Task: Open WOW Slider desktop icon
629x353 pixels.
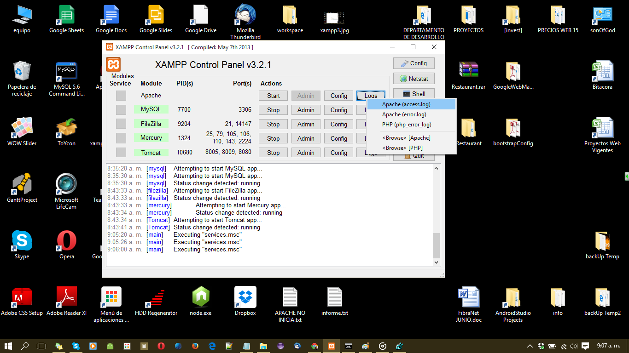Action: click(x=22, y=132)
